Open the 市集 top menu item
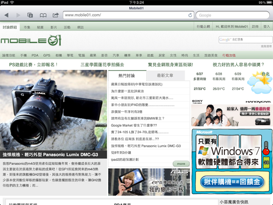 pyautogui.click(x=27, y=27)
